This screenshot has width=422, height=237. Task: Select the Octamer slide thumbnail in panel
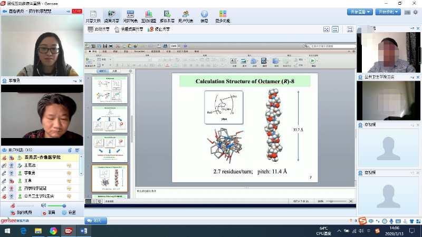(110, 178)
